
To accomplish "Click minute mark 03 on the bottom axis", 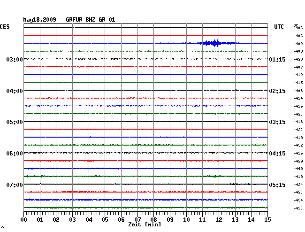I will [x=72, y=220].
